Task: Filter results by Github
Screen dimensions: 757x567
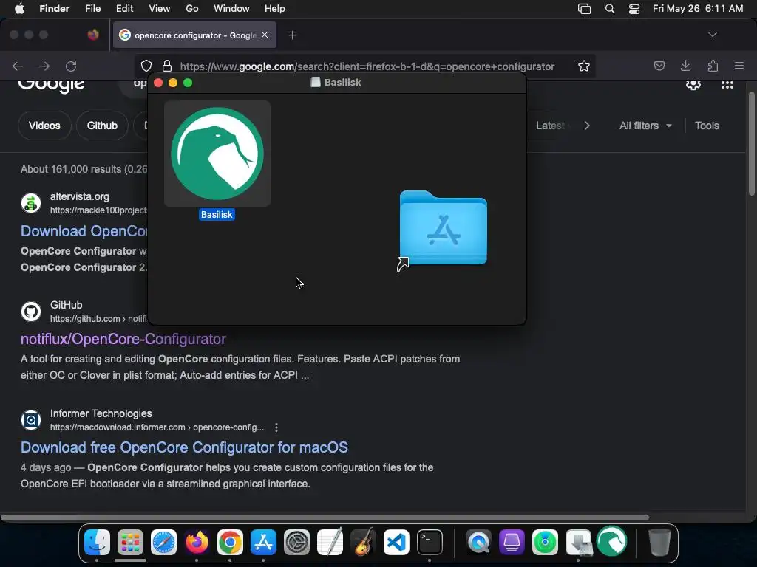Action: click(x=102, y=126)
